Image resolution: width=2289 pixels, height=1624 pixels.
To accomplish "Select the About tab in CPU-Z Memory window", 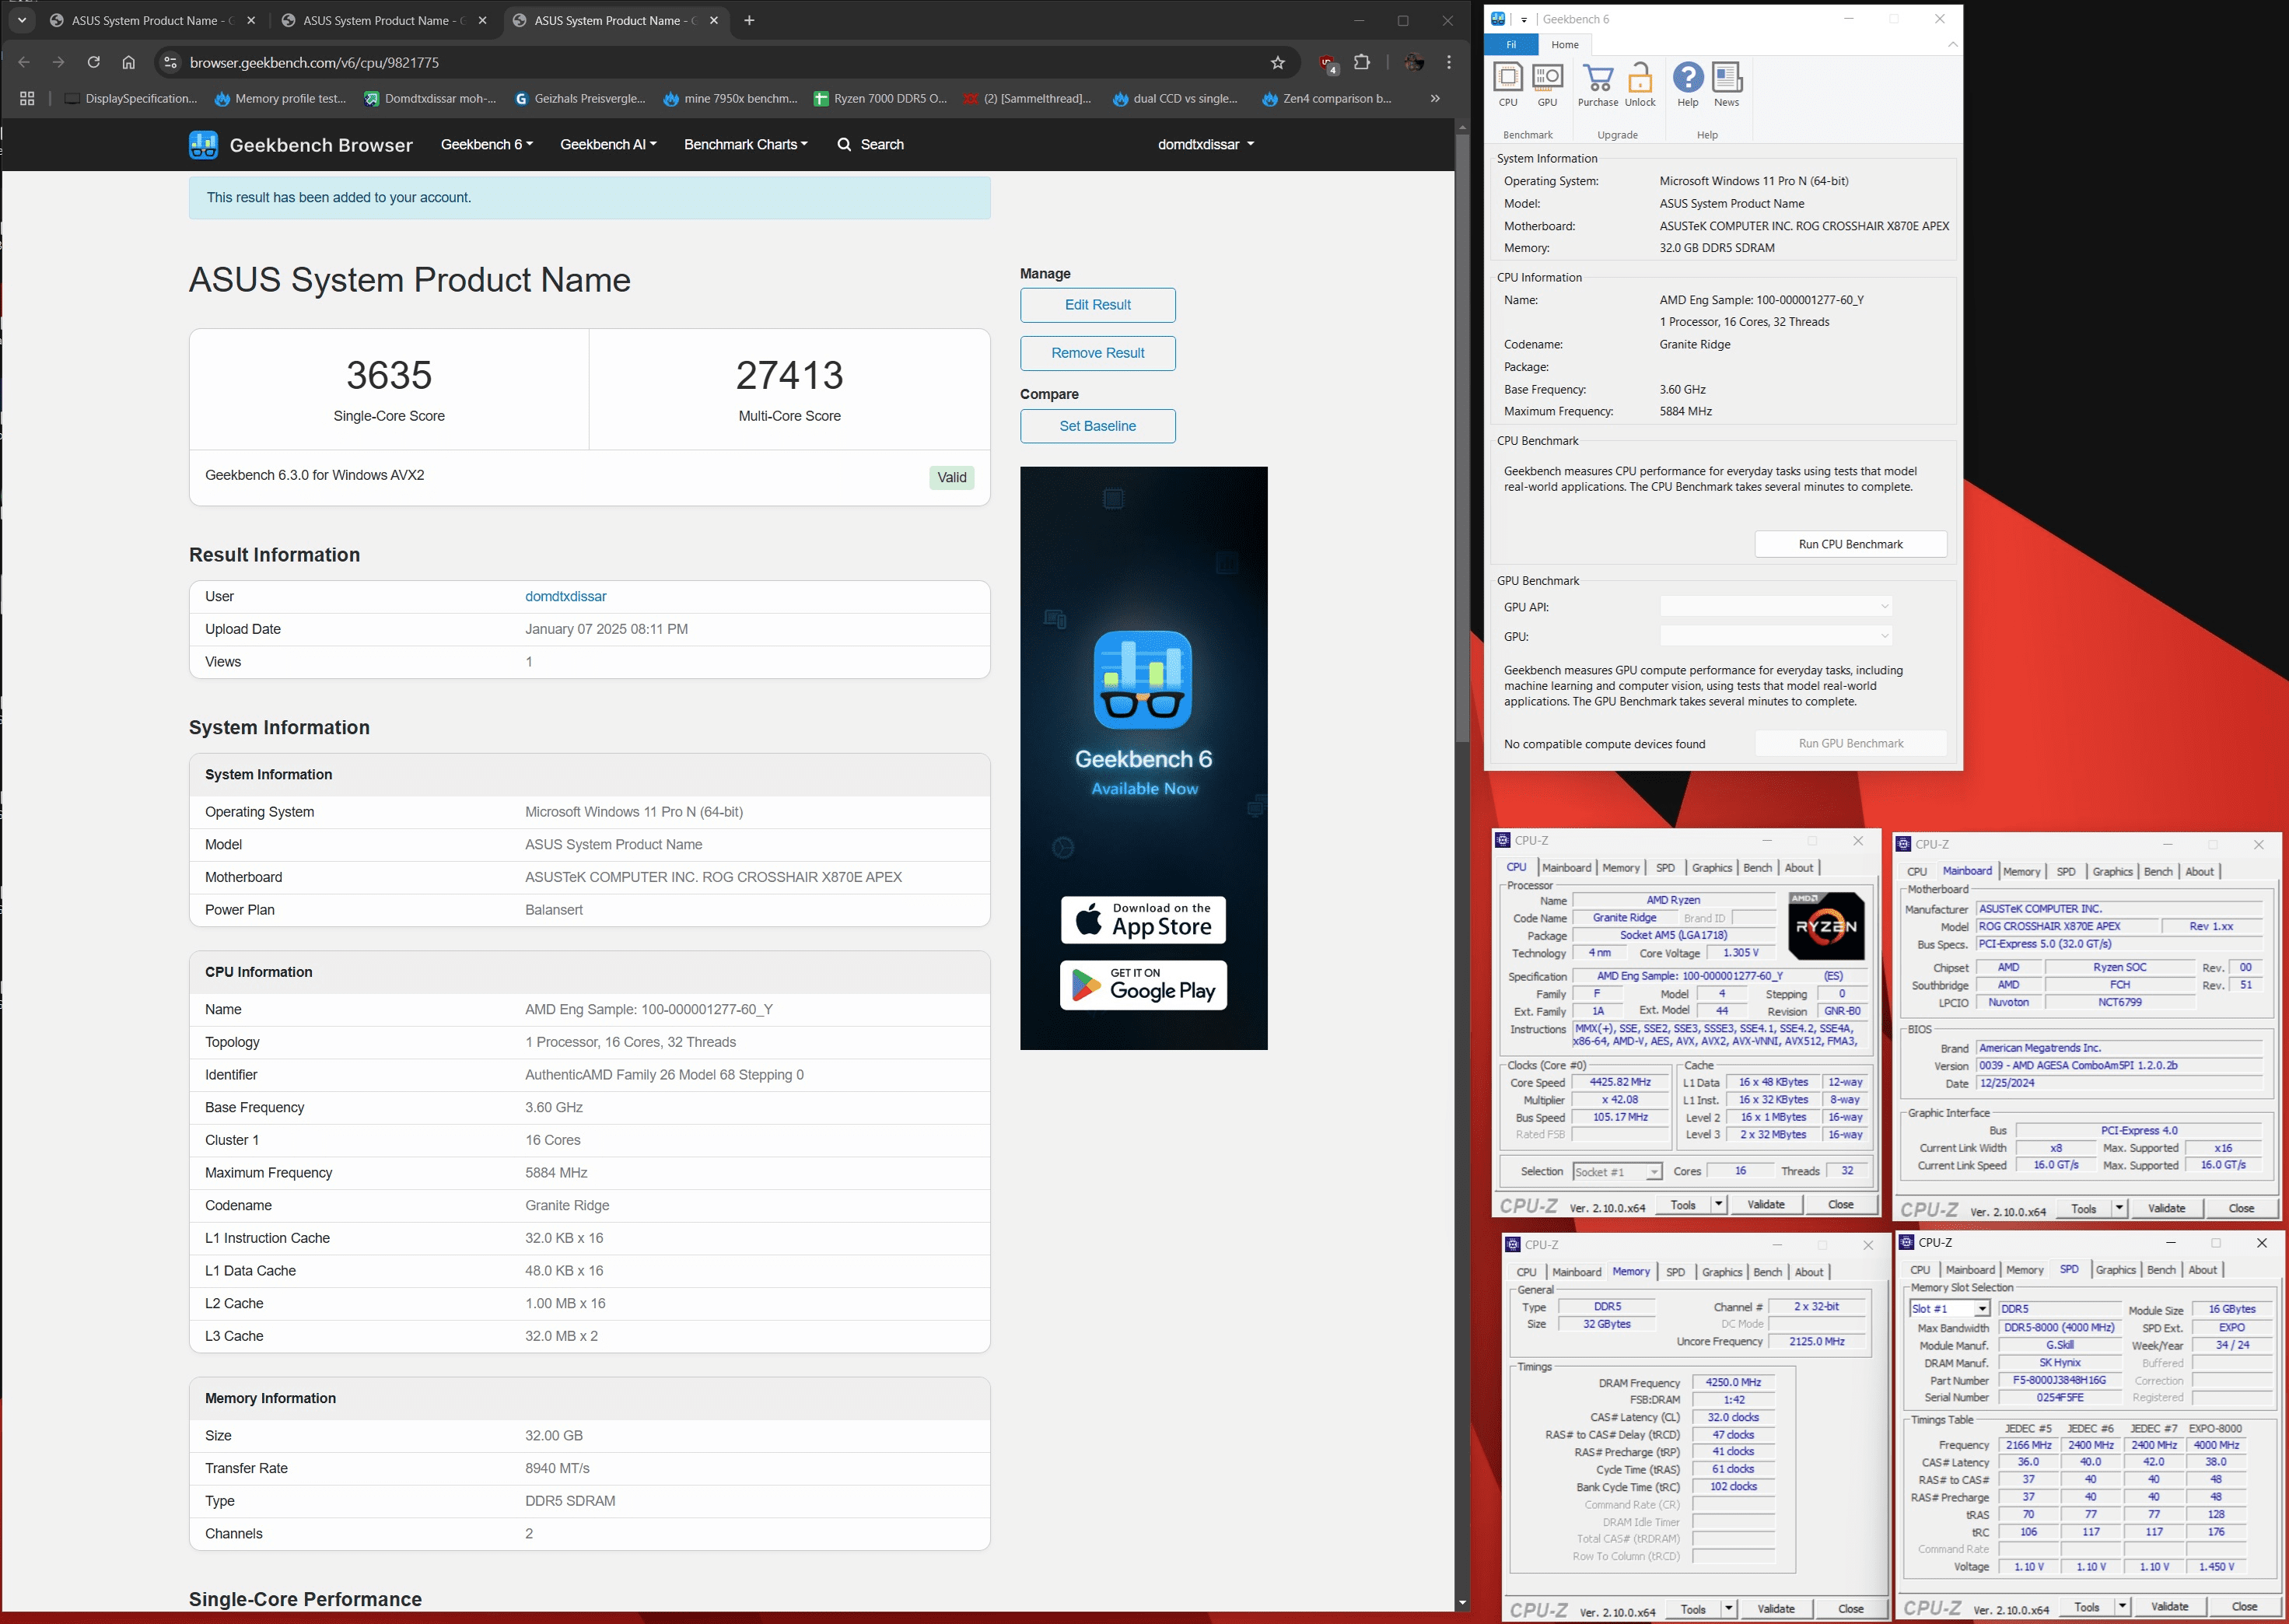I will click(1809, 1272).
